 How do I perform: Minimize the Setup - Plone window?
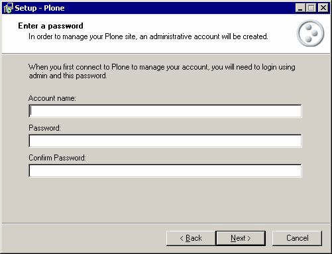300,8
